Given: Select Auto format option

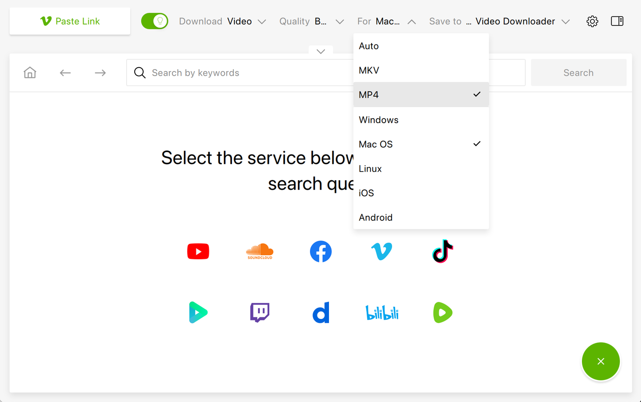Looking at the screenshot, I should click(x=421, y=46).
